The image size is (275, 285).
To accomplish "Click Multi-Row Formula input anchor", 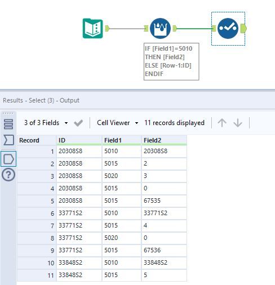I will 146,29.
